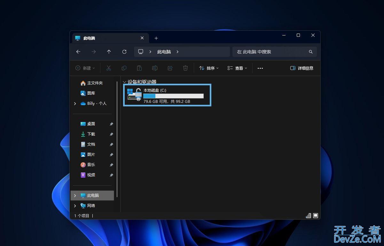Select the 本地磁盘 (C:) drive icon
The width and height of the screenshot is (384, 246).
tap(134, 95)
